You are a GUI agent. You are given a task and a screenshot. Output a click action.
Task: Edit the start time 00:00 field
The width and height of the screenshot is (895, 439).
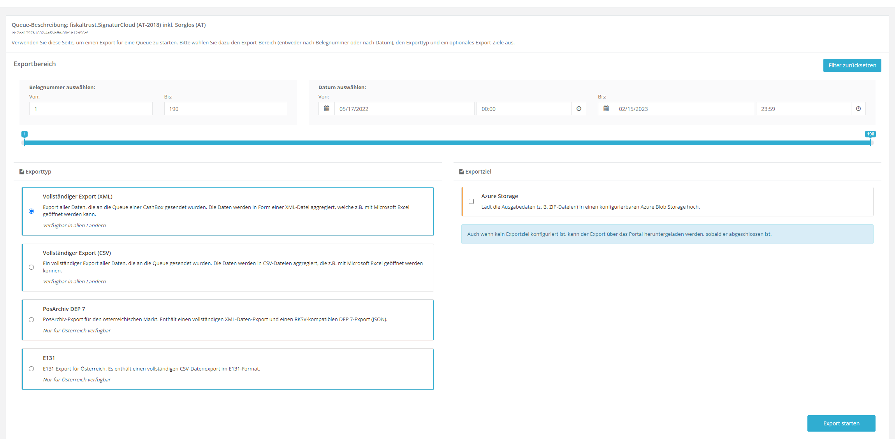(524, 109)
